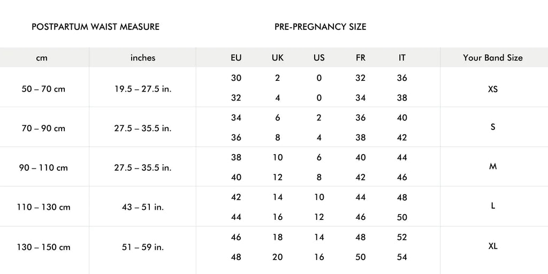
Task: Choose the XS band size
Action: point(493,89)
